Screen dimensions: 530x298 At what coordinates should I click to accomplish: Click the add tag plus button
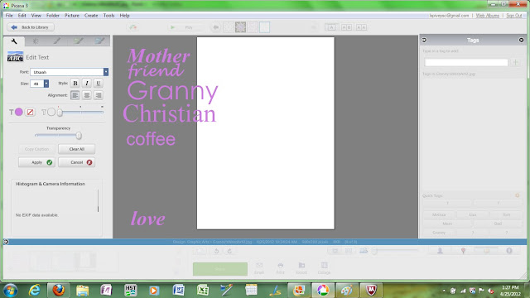click(x=515, y=62)
